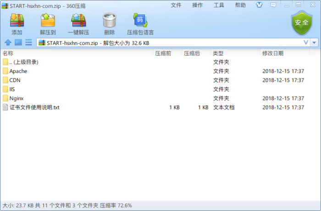The height and width of the screenshot is (211, 321).
Task: Minimize the 360压缩 window
Action: pyautogui.click(x=287, y=5)
